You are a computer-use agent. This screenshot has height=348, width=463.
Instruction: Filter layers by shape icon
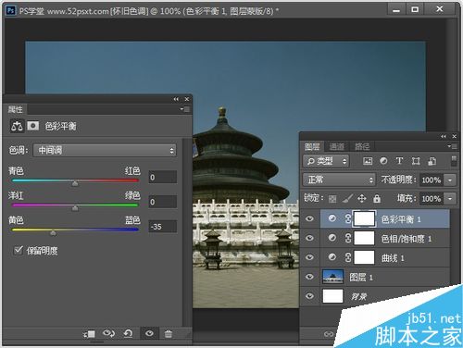click(416, 161)
